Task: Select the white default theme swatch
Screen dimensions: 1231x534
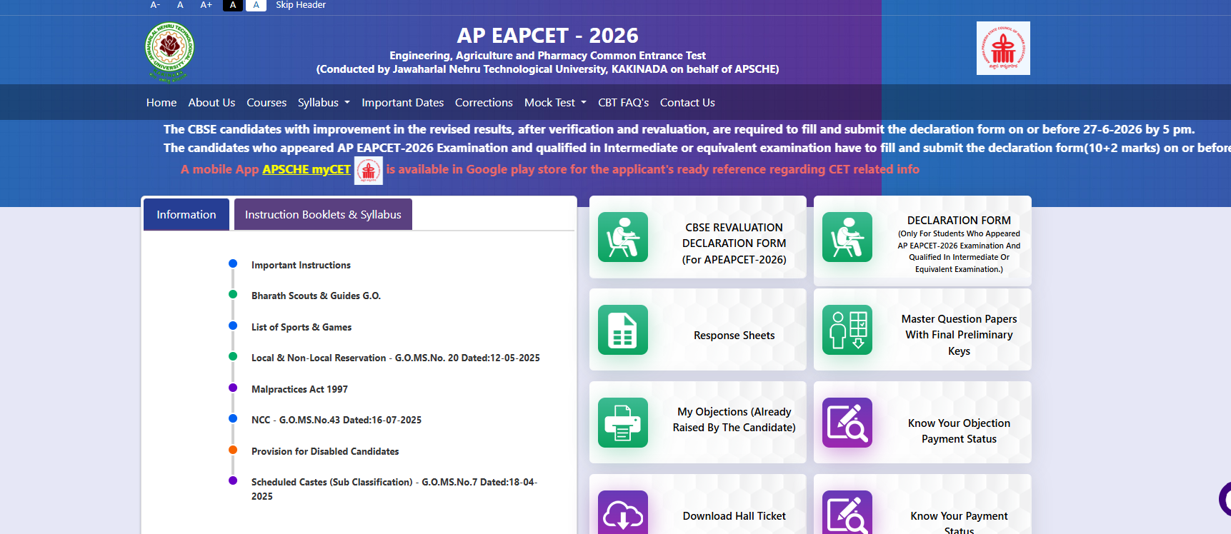Action: (256, 5)
